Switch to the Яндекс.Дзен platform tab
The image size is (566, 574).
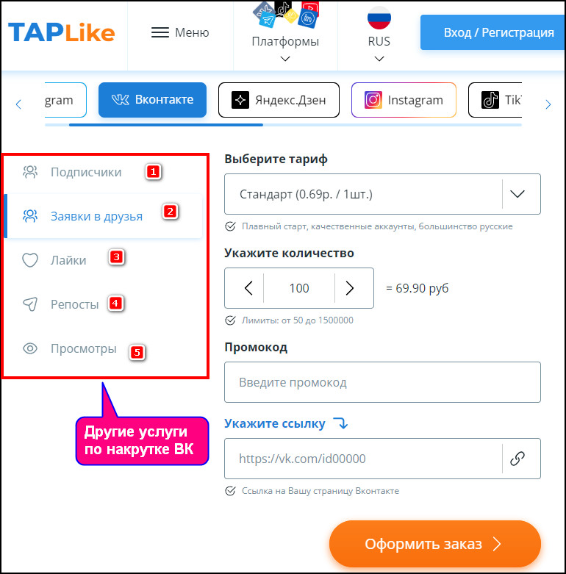coord(279,100)
